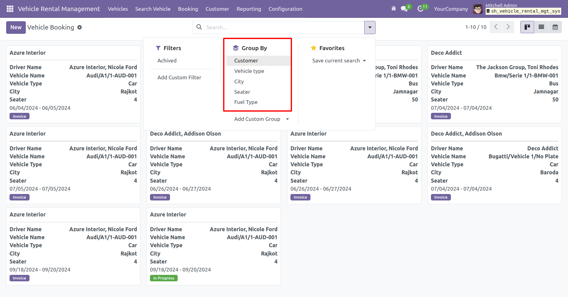568x297 pixels.
Task: Click date 06/26/2024 on Deco Addict, Addison Olson card
Action: [x=180, y=189]
